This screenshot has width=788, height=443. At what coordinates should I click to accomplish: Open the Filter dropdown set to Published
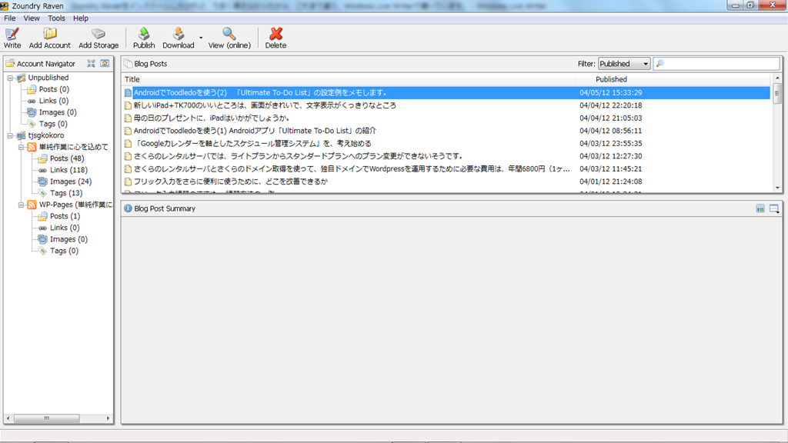(x=624, y=64)
